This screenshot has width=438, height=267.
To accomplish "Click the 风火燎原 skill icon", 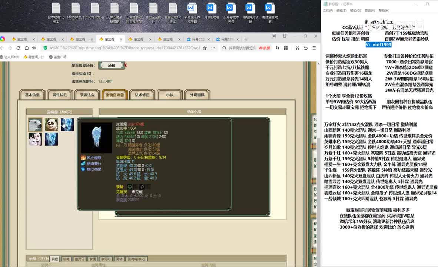I will tap(83, 158).
